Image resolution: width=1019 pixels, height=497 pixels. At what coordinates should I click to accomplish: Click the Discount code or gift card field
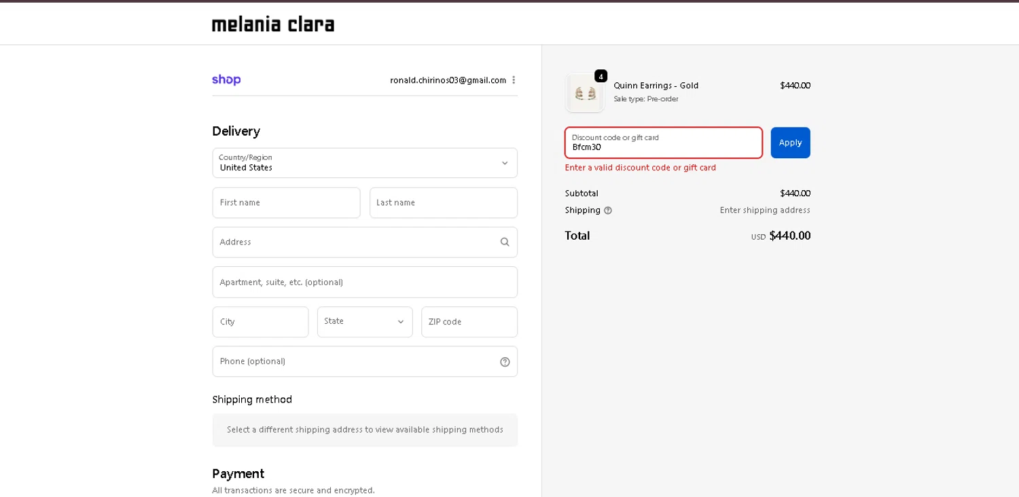[664, 143]
